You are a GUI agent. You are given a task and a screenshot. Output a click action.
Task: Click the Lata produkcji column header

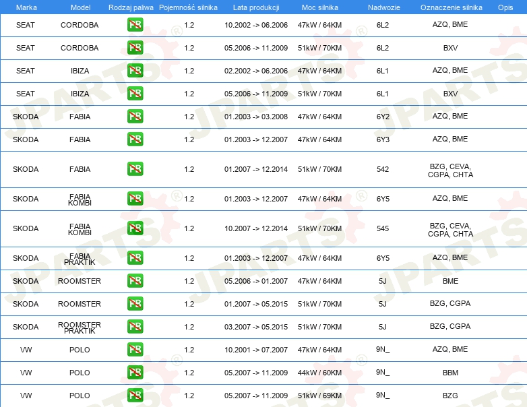click(256, 7)
